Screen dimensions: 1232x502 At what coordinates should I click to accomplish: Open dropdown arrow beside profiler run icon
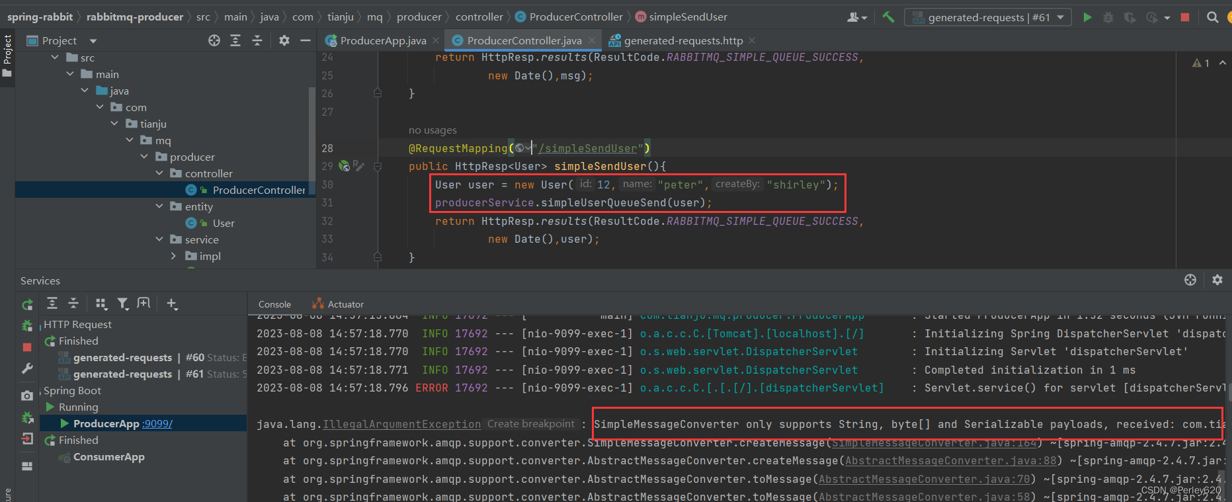[x=1167, y=18]
